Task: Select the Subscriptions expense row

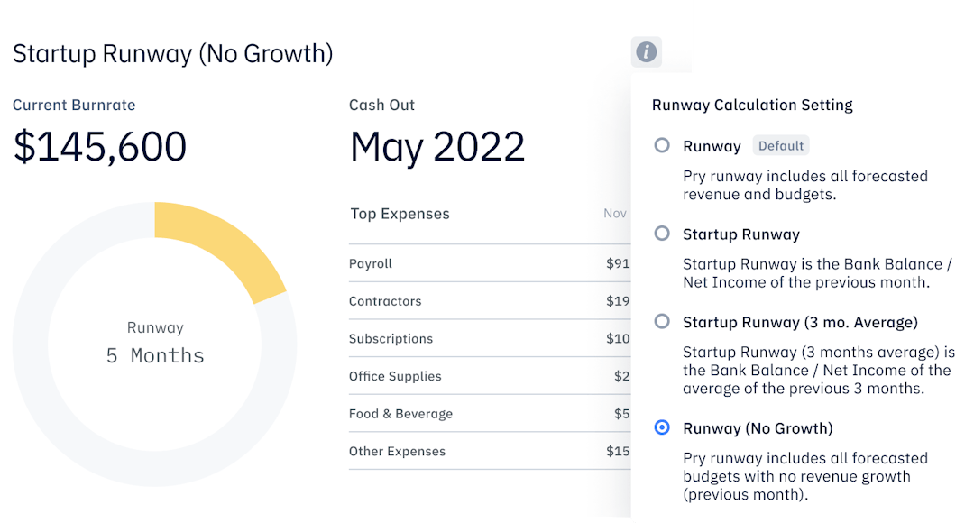Action: tap(489, 339)
